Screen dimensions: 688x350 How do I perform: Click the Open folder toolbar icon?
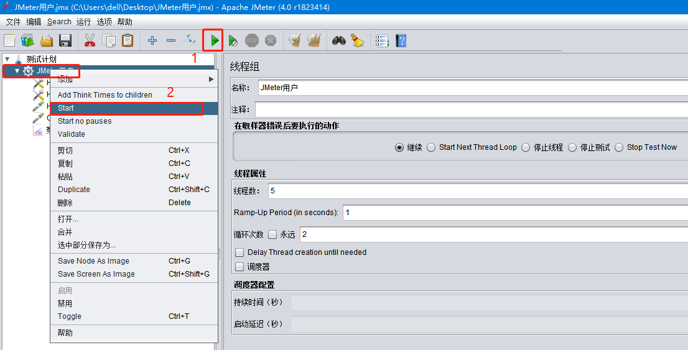[x=47, y=40]
